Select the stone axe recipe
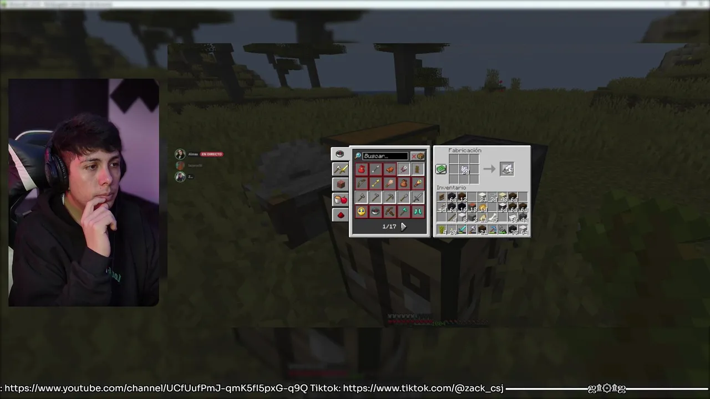The image size is (710, 399). [362, 197]
